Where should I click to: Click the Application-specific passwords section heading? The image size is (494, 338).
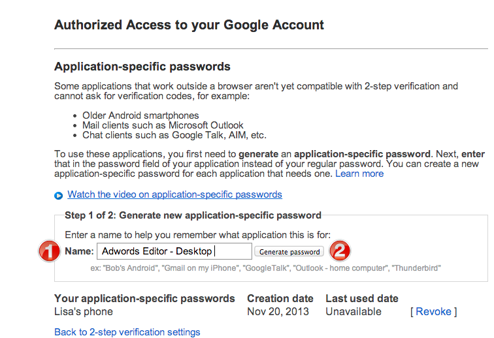click(x=142, y=67)
